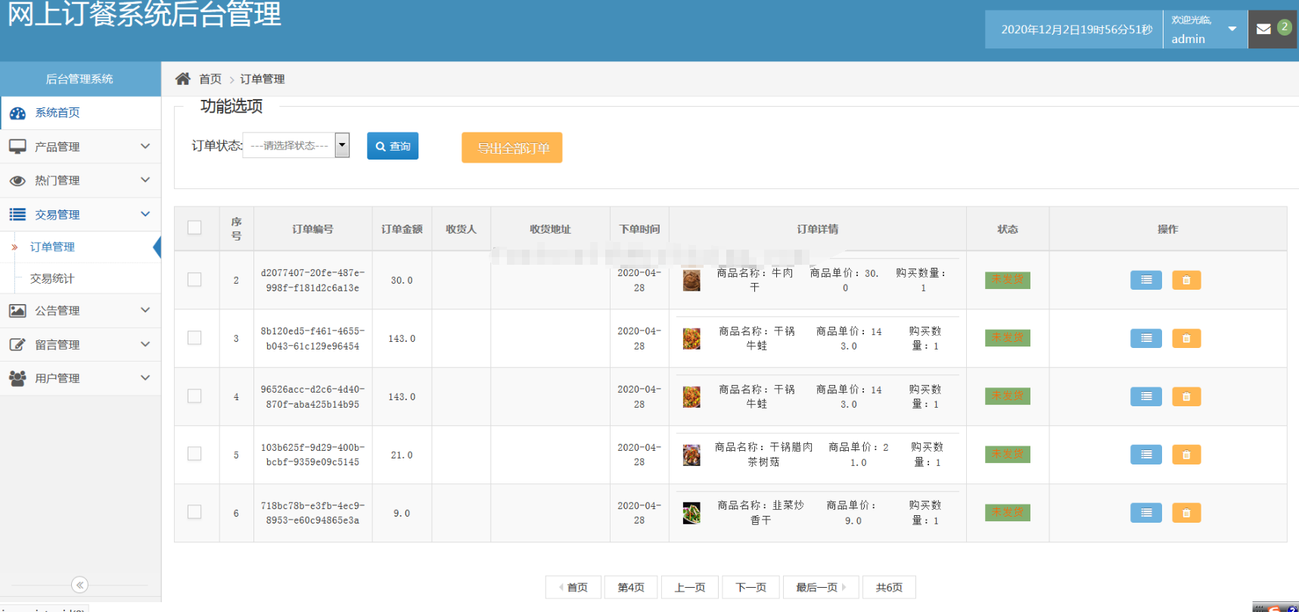Expand the 用户管理 menu chevron

pos(145,377)
